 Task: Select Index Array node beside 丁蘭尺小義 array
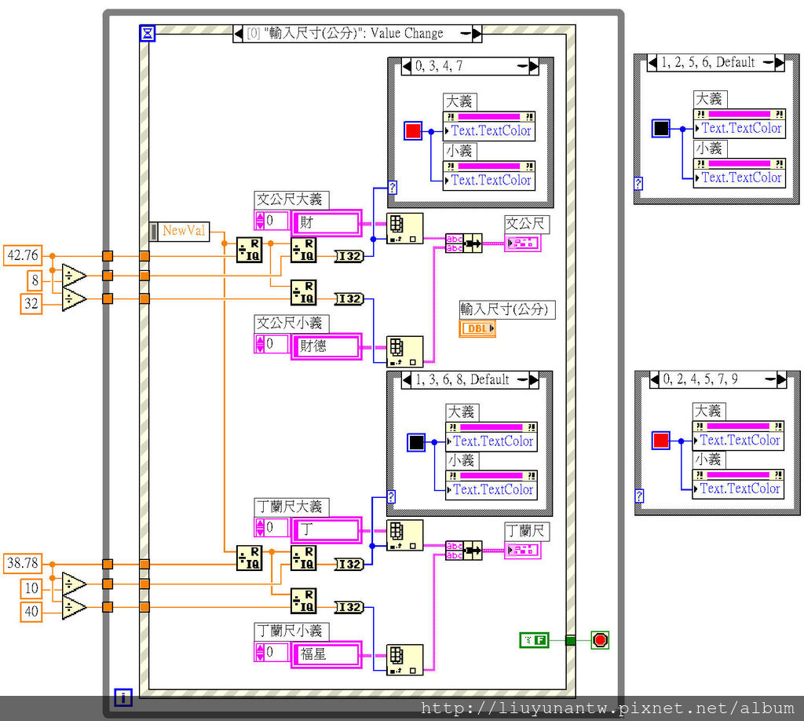point(404,660)
